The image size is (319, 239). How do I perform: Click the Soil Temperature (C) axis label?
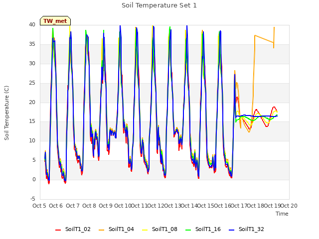tap(6, 113)
